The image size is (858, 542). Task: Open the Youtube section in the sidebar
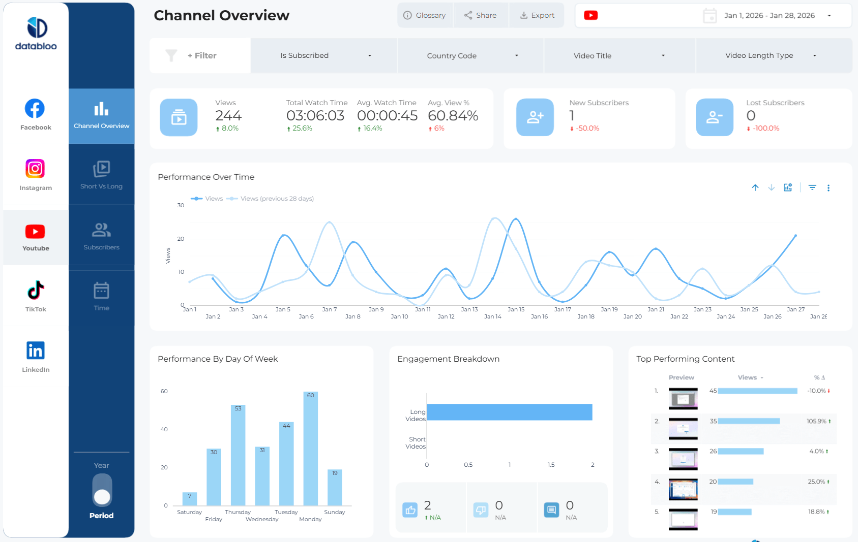(35, 238)
